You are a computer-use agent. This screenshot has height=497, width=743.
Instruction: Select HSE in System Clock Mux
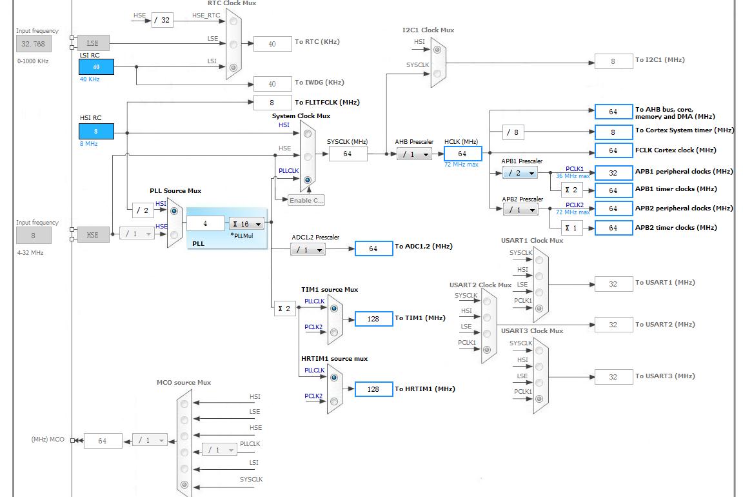[x=308, y=156]
